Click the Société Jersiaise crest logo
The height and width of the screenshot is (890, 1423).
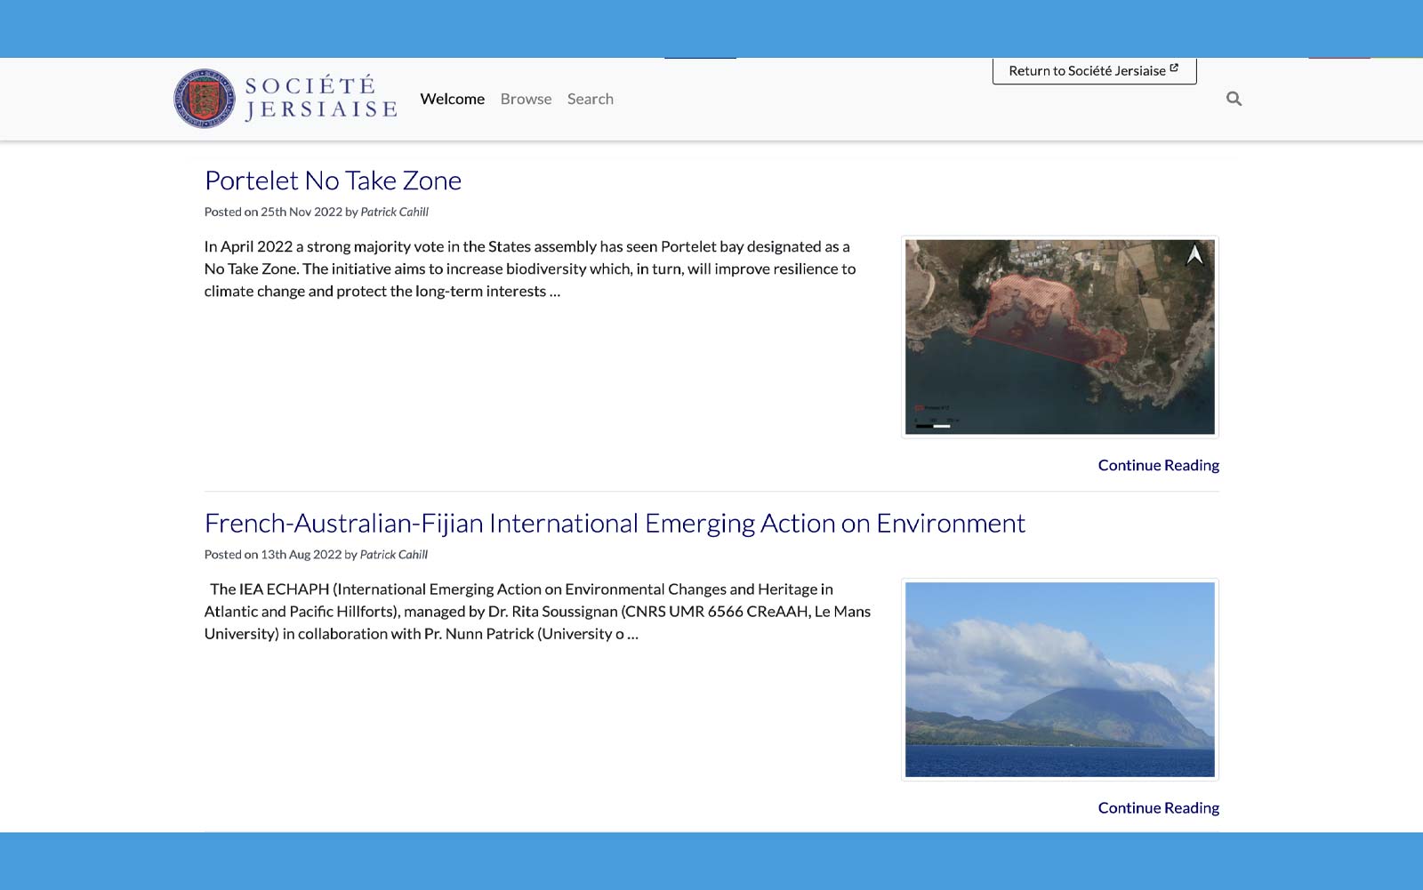tap(205, 99)
